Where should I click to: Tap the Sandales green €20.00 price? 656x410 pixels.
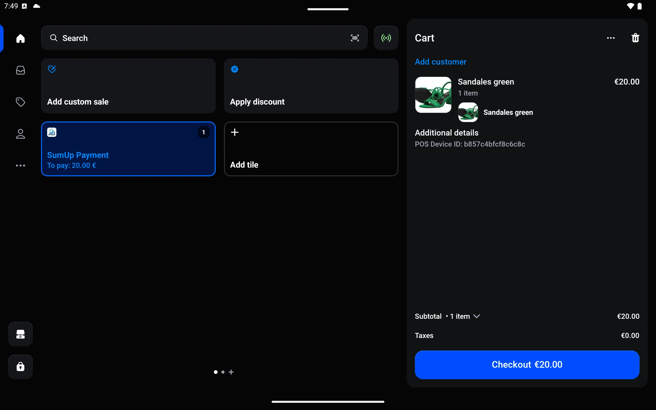(x=627, y=82)
